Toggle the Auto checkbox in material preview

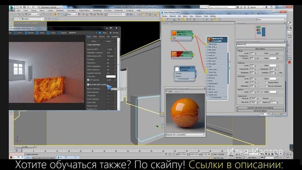tap(167, 92)
